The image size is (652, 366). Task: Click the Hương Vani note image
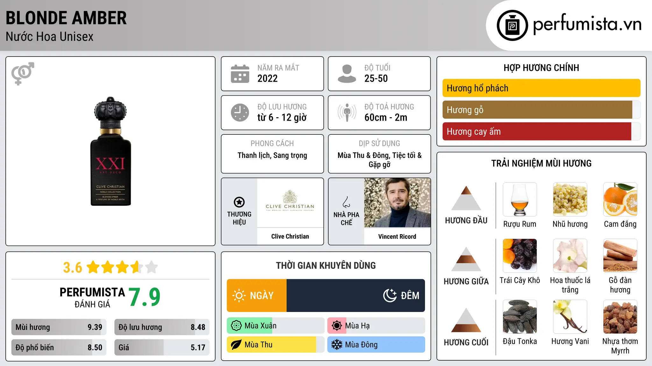(570, 317)
